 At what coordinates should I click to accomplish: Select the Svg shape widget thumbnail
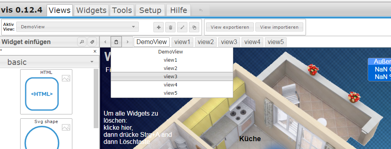(46, 134)
